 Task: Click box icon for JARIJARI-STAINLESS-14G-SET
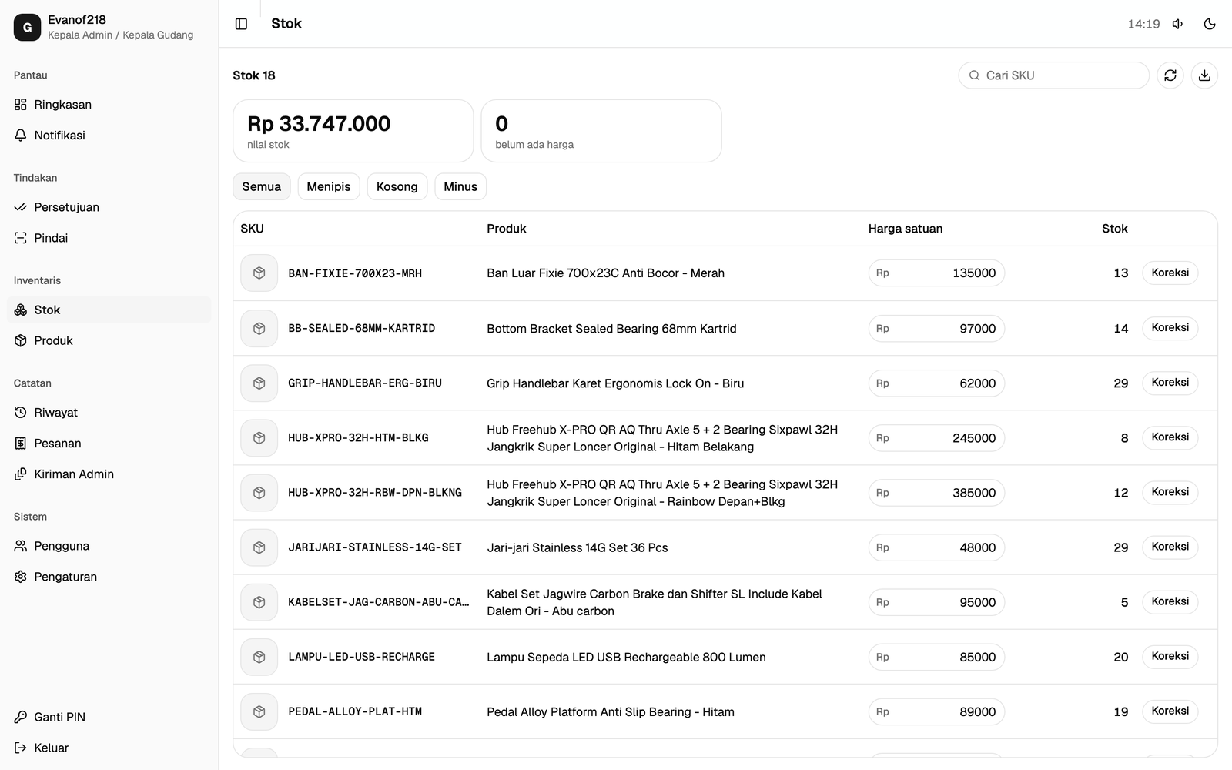click(259, 547)
